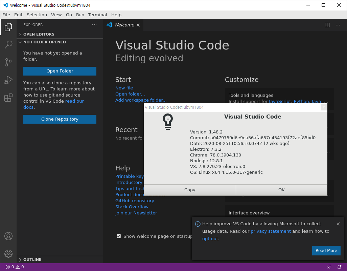Image resolution: width=347 pixels, height=271 pixels.
Task: Open the GitHub repository link
Action: (x=135, y=201)
